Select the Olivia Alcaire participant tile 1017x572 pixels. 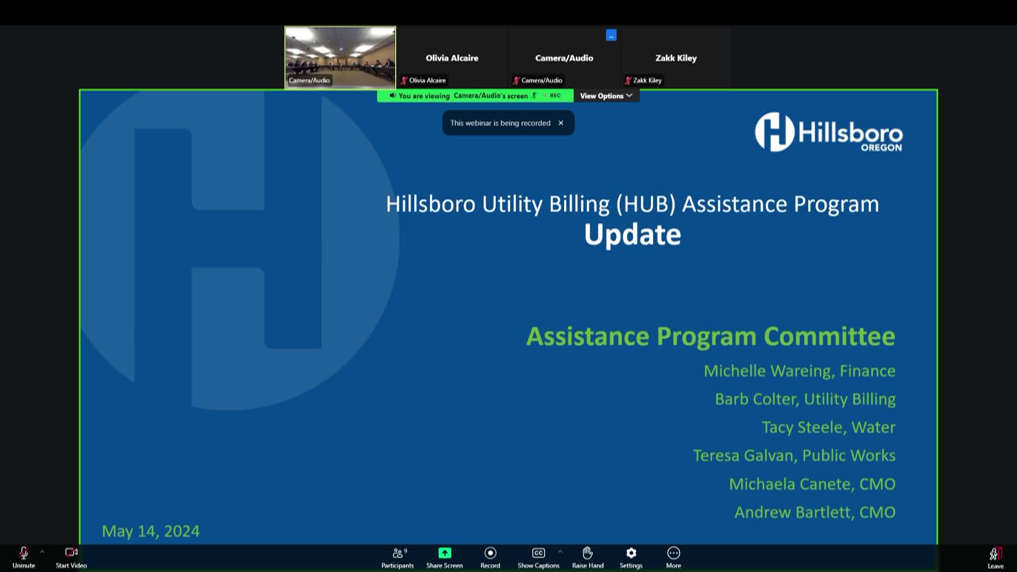click(x=452, y=57)
